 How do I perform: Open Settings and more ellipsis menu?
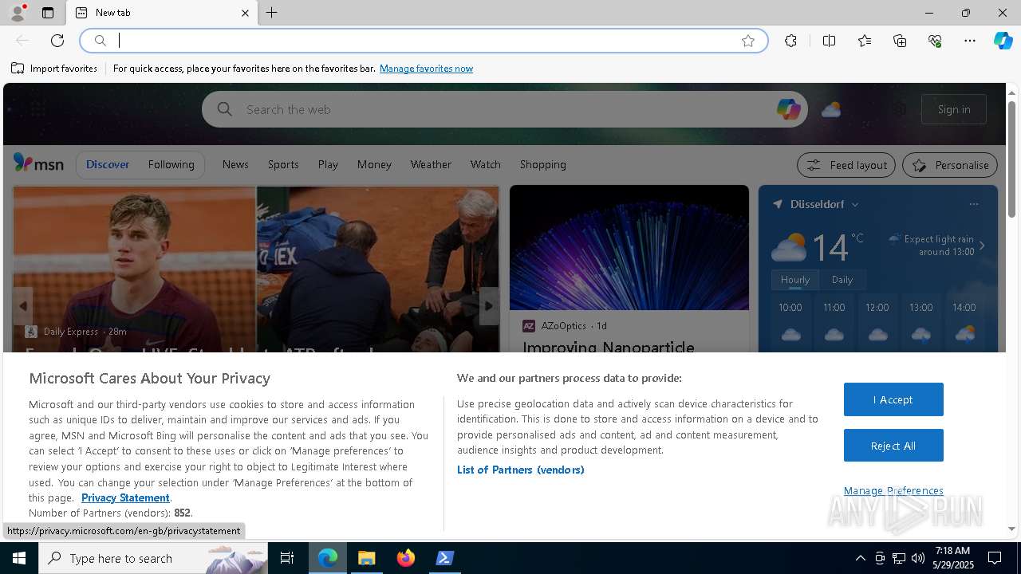pos(970,41)
